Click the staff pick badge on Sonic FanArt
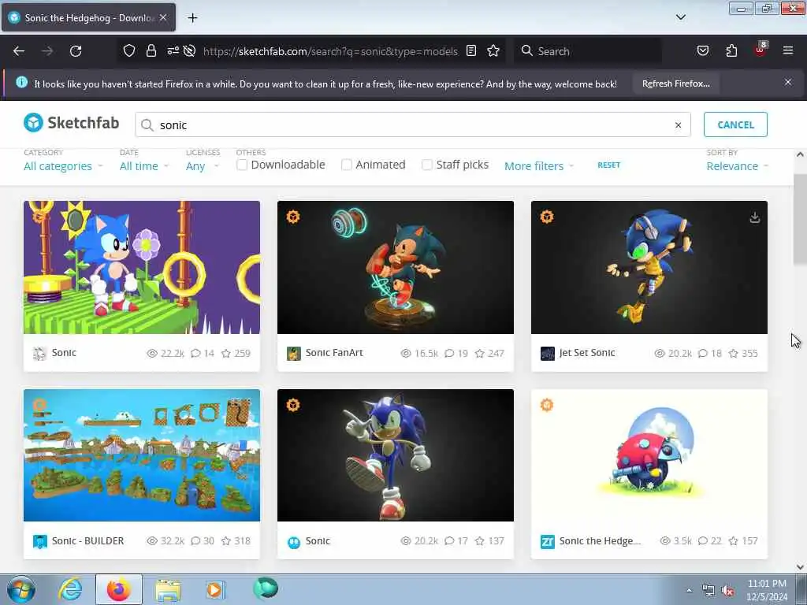 pos(293,217)
